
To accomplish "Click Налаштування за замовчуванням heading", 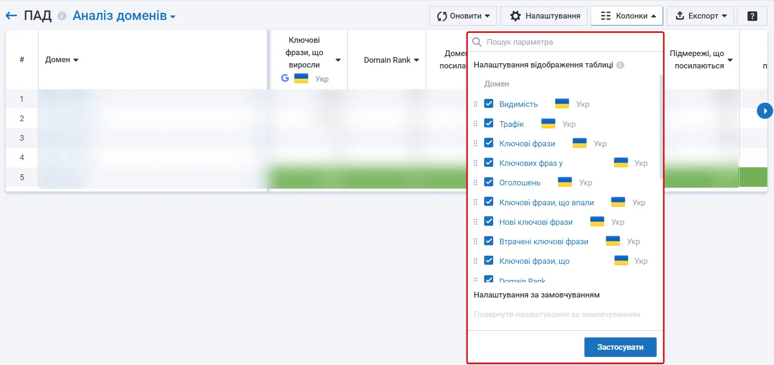I will click(536, 295).
